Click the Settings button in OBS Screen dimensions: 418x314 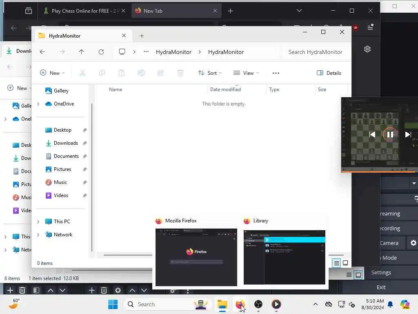click(x=381, y=272)
